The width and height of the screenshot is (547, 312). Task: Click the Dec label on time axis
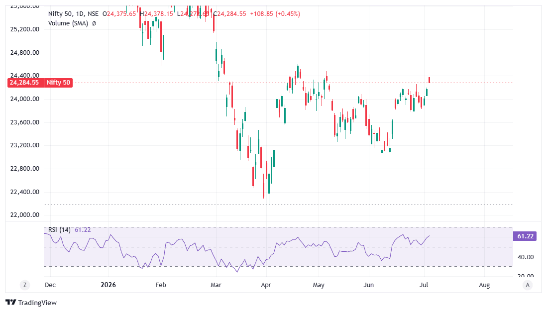(x=50, y=285)
